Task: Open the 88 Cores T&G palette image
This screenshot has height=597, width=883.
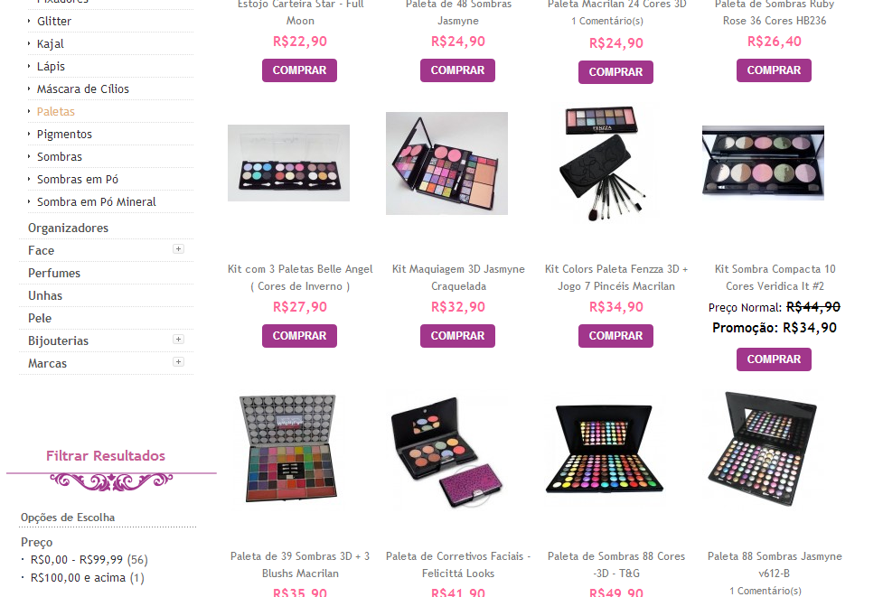Action: tap(605, 450)
